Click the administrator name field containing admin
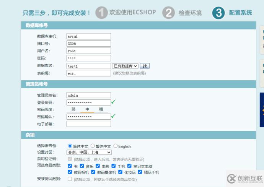The image size is (264, 187). [x=89, y=95]
